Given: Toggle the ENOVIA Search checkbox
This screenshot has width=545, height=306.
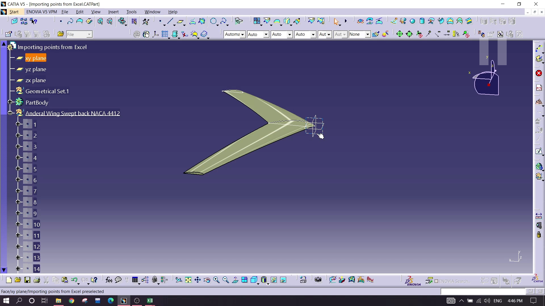Looking at the screenshot, I should (x=436, y=281).
